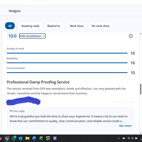Viewport: 142px width, 142px height.
Task: Open Wi-Fi network settings in tray
Action: [x=129, y=138]
